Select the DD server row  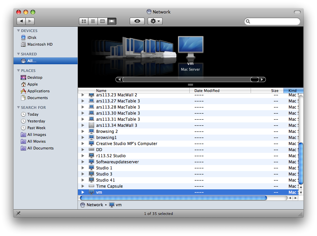pos(188,149)
